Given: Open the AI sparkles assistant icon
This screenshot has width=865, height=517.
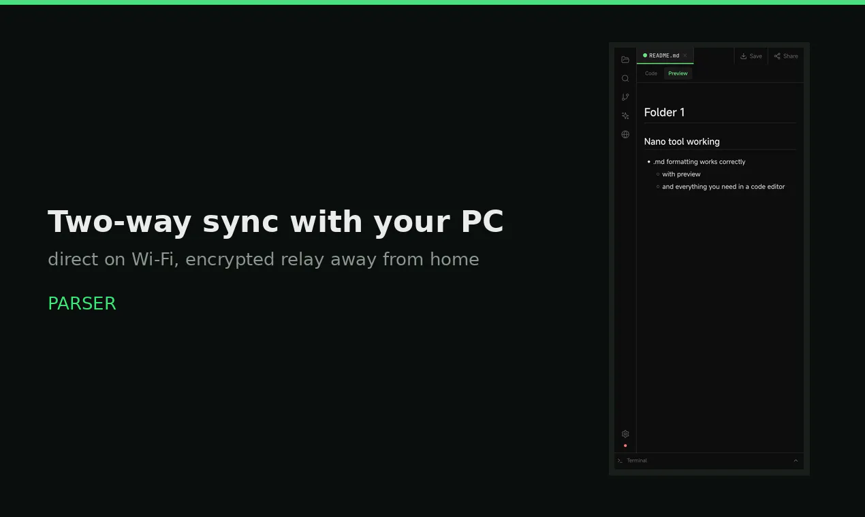Looking at the screenshot, I should click(x=625, y=116).
